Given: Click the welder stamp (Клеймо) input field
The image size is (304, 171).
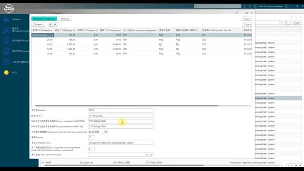Looking at the screenshot, I should pos(121,110).
